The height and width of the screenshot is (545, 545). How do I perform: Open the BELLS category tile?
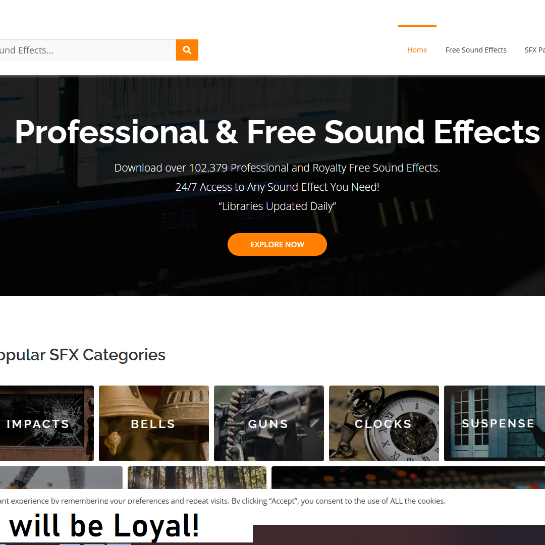point(153,423)
